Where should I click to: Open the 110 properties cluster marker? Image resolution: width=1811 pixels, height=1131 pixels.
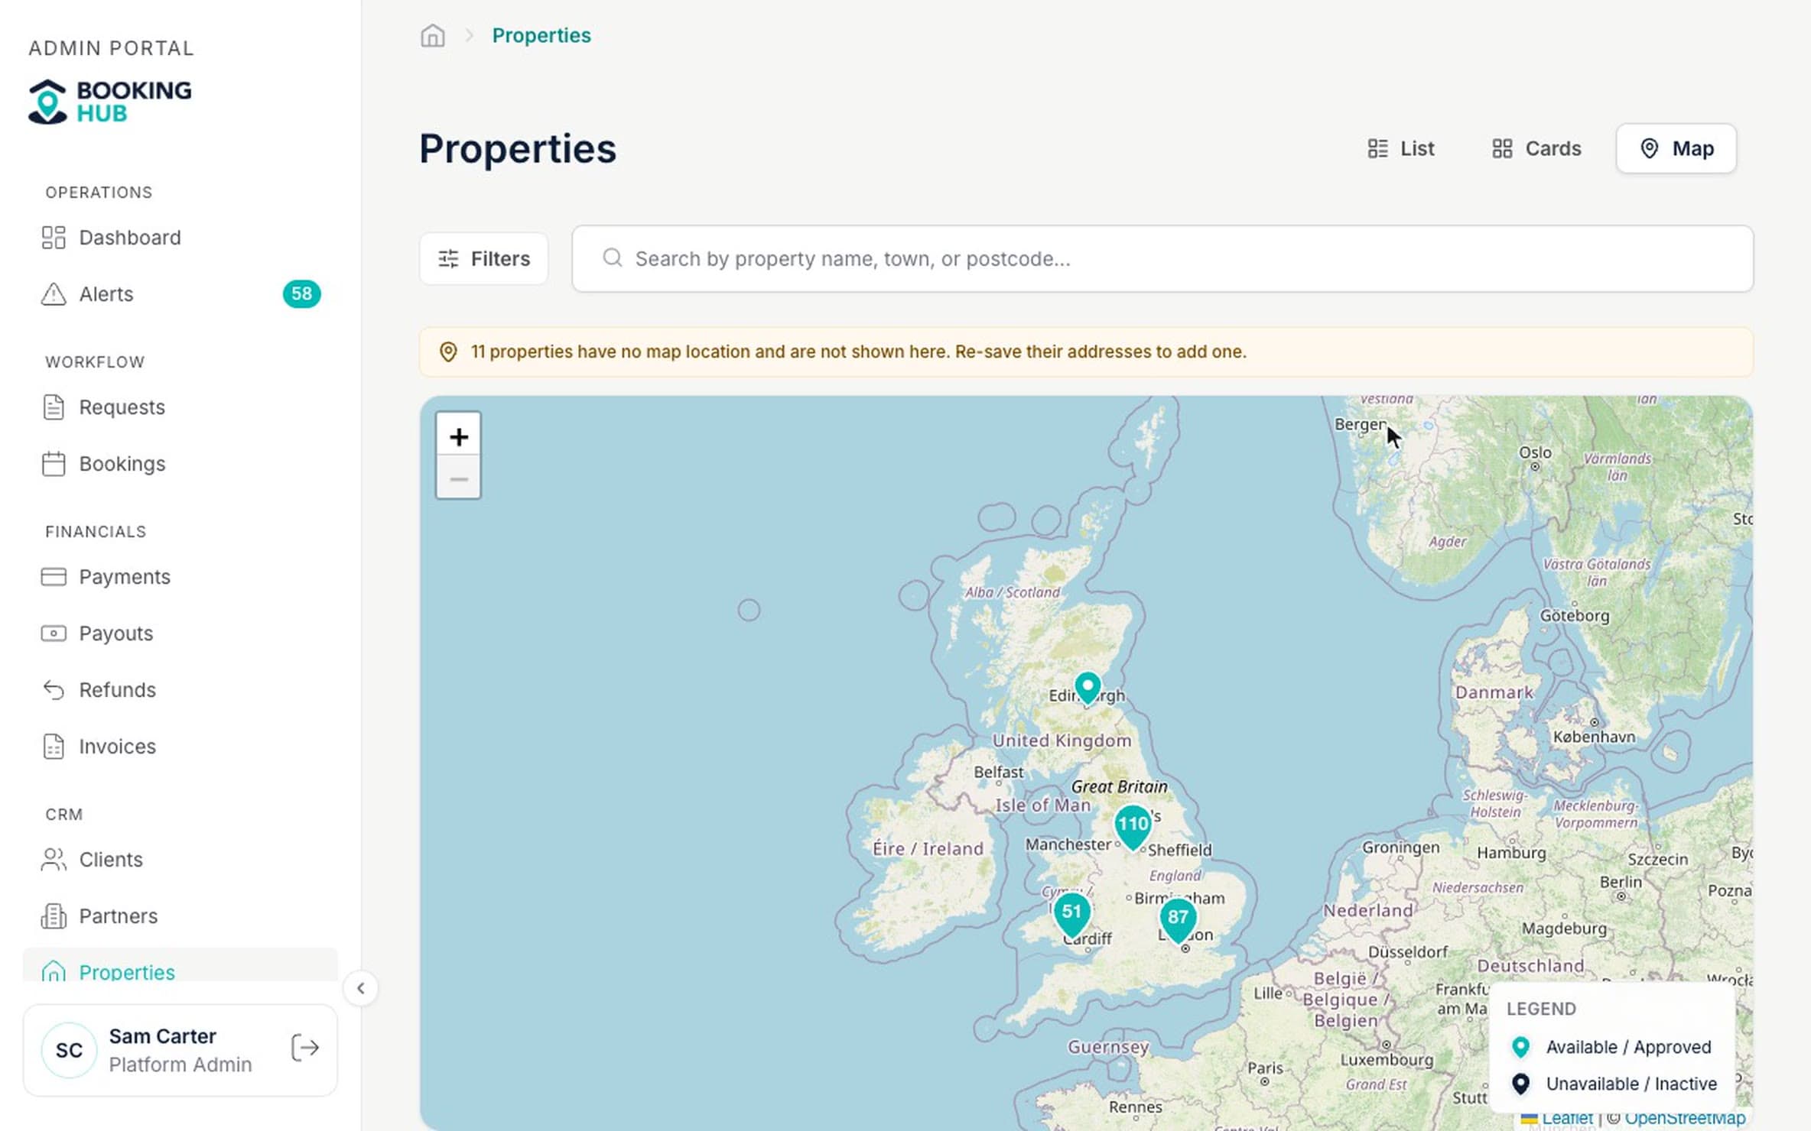1133,827
